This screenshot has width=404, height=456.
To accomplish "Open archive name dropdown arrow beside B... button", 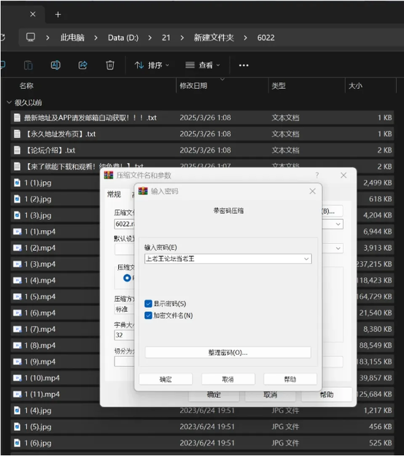I will pyautogui.click(x=338, y=224).
